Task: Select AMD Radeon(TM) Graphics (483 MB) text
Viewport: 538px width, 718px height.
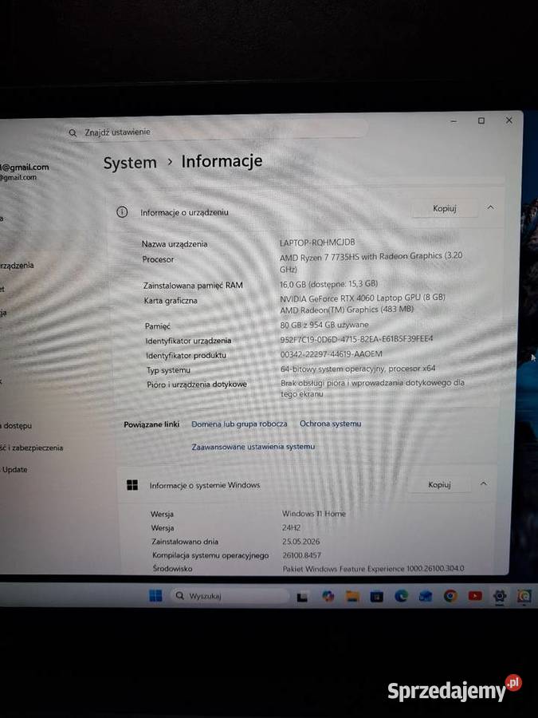Action: [347, 310]
